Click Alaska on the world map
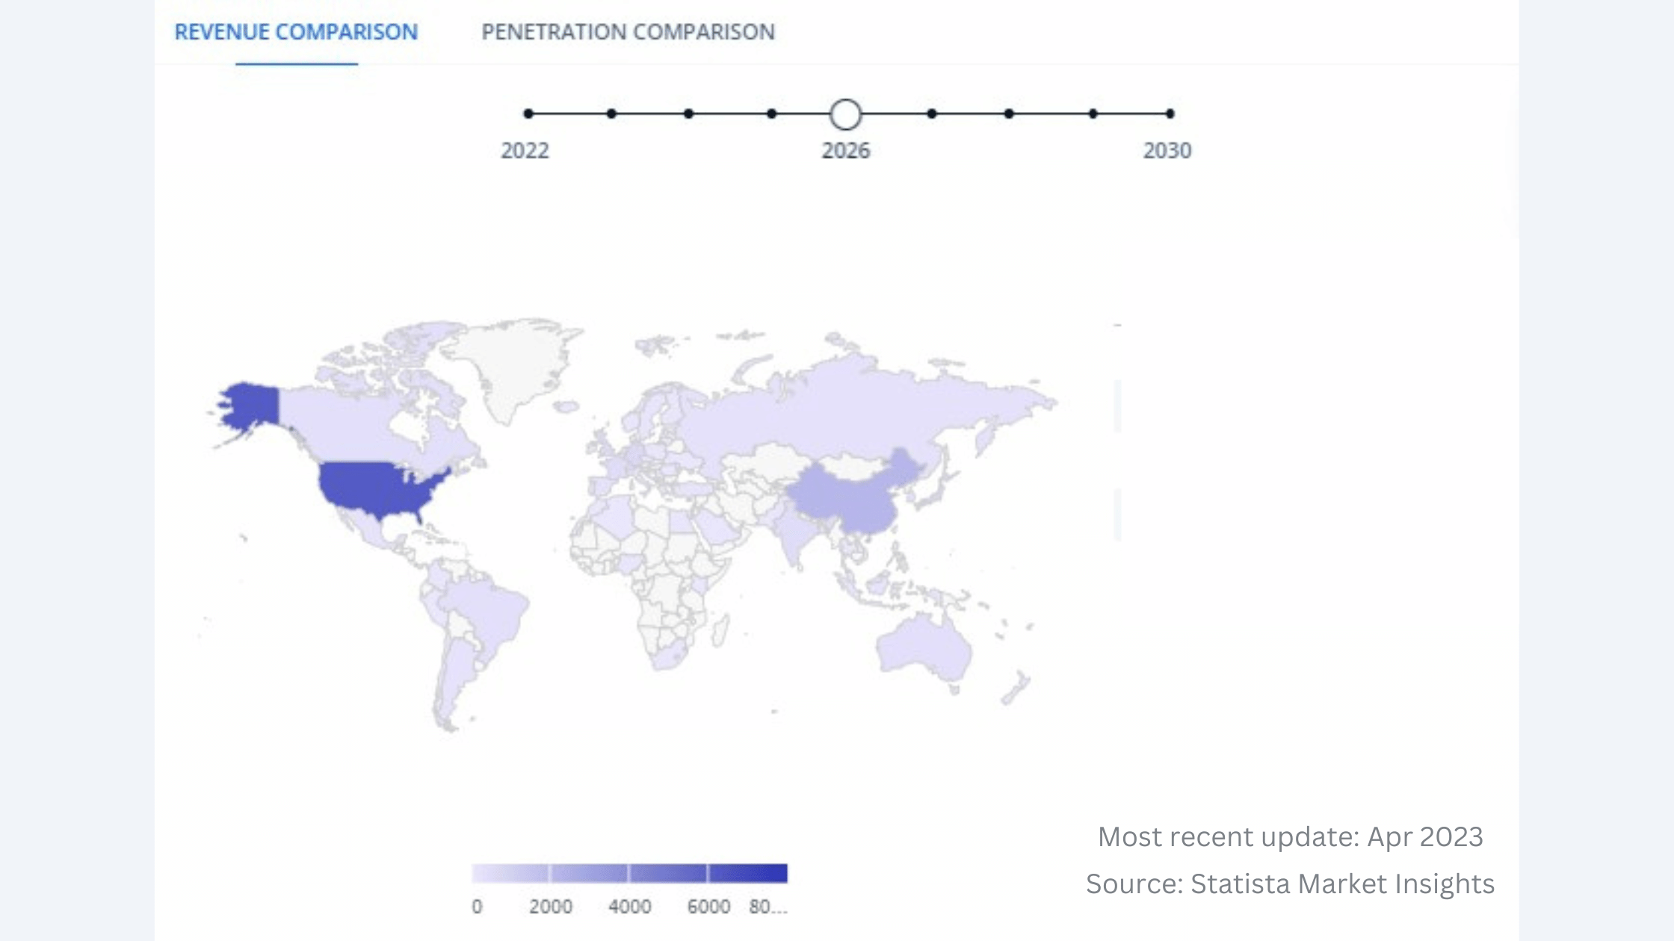The image size is (1674, 941). point(250,406)
